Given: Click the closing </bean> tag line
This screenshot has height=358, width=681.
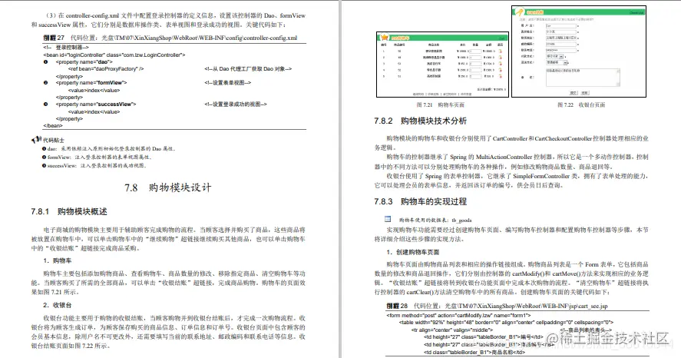Looking at the screenshot, I should pos(53,125).
